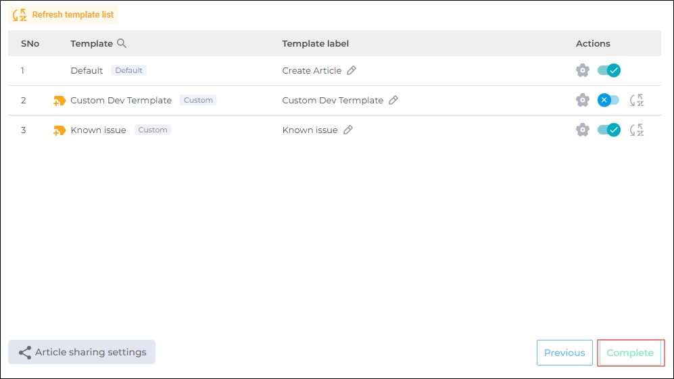Click the Default badge in first row
This screenshot has height=379, width=674.
128,70
